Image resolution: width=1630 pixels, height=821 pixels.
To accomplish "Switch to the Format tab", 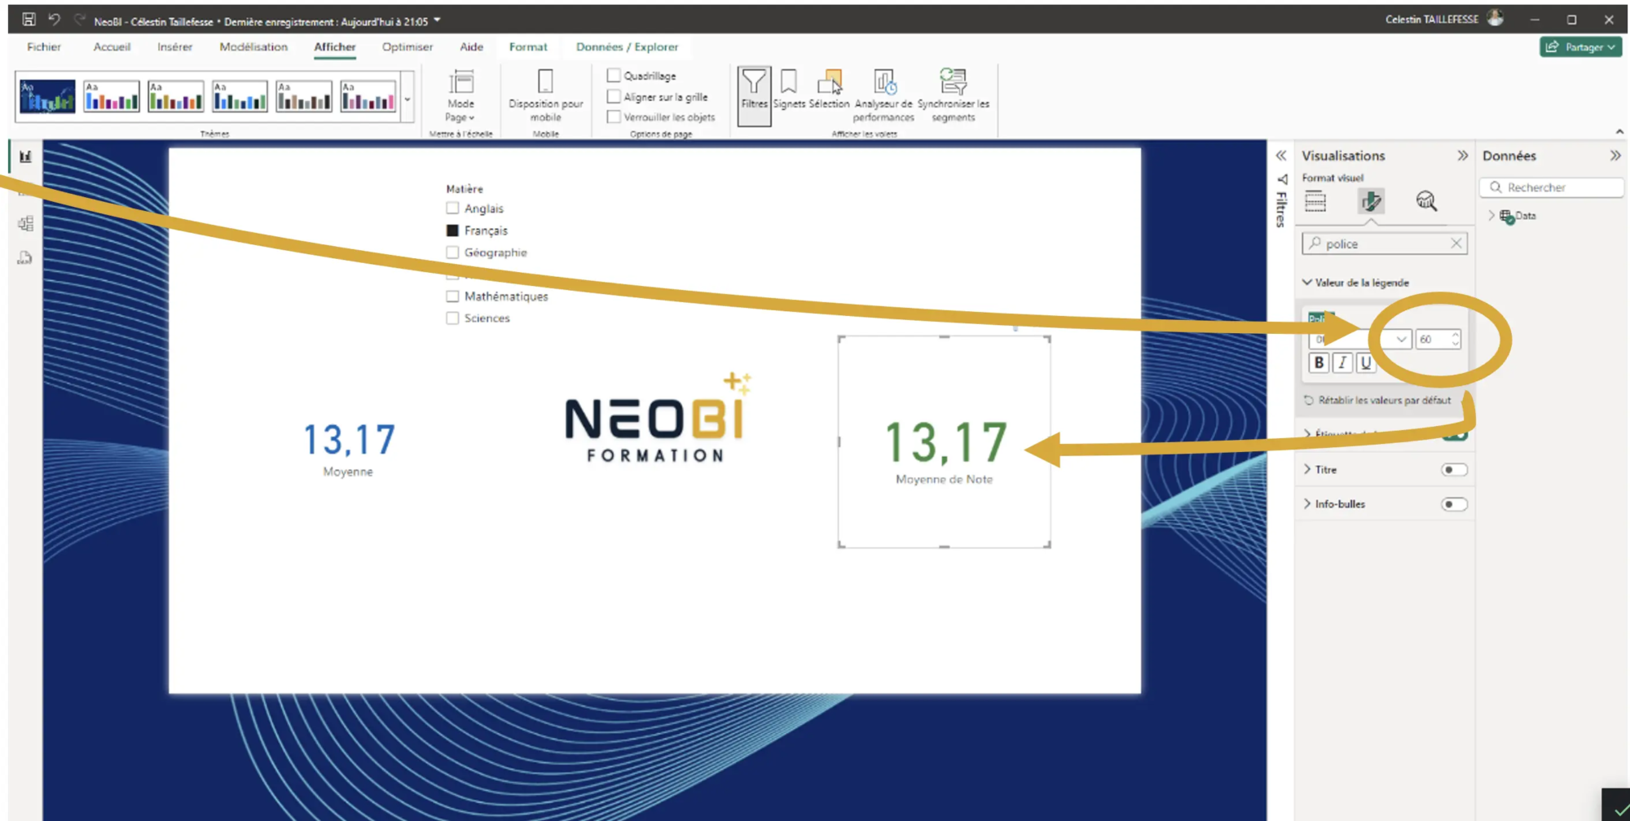I will pyautogui.click(x=528, y=47).
